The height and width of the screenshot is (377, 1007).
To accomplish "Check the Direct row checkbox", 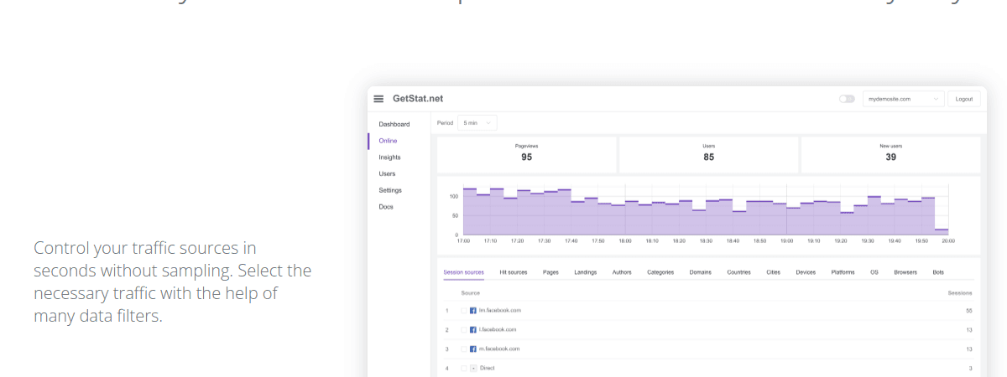I will point(464,368).
